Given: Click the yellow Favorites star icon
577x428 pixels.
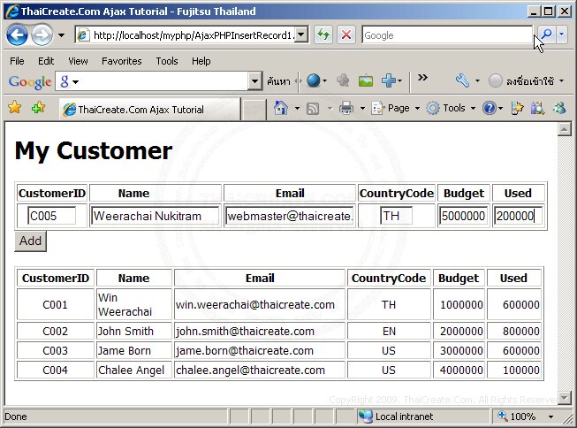Looking at the screenshot, I should pyautogui.click(x=14, y=108).
